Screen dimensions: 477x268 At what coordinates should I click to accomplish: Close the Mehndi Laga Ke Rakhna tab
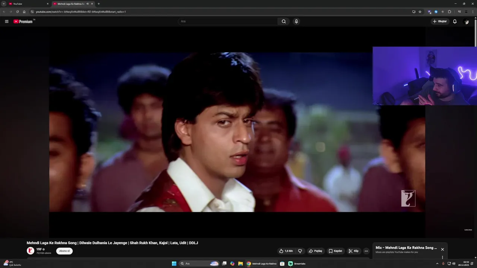tap(92, 4)
